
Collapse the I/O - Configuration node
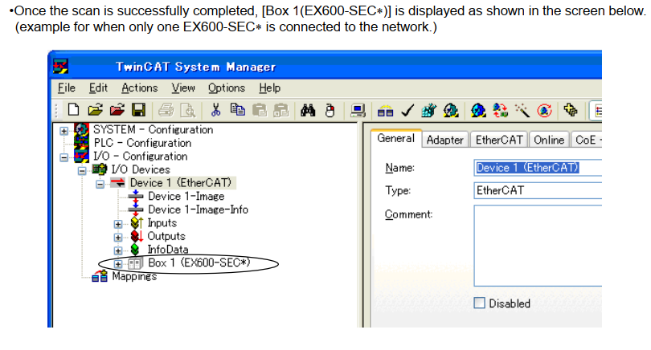coord(64,157)
